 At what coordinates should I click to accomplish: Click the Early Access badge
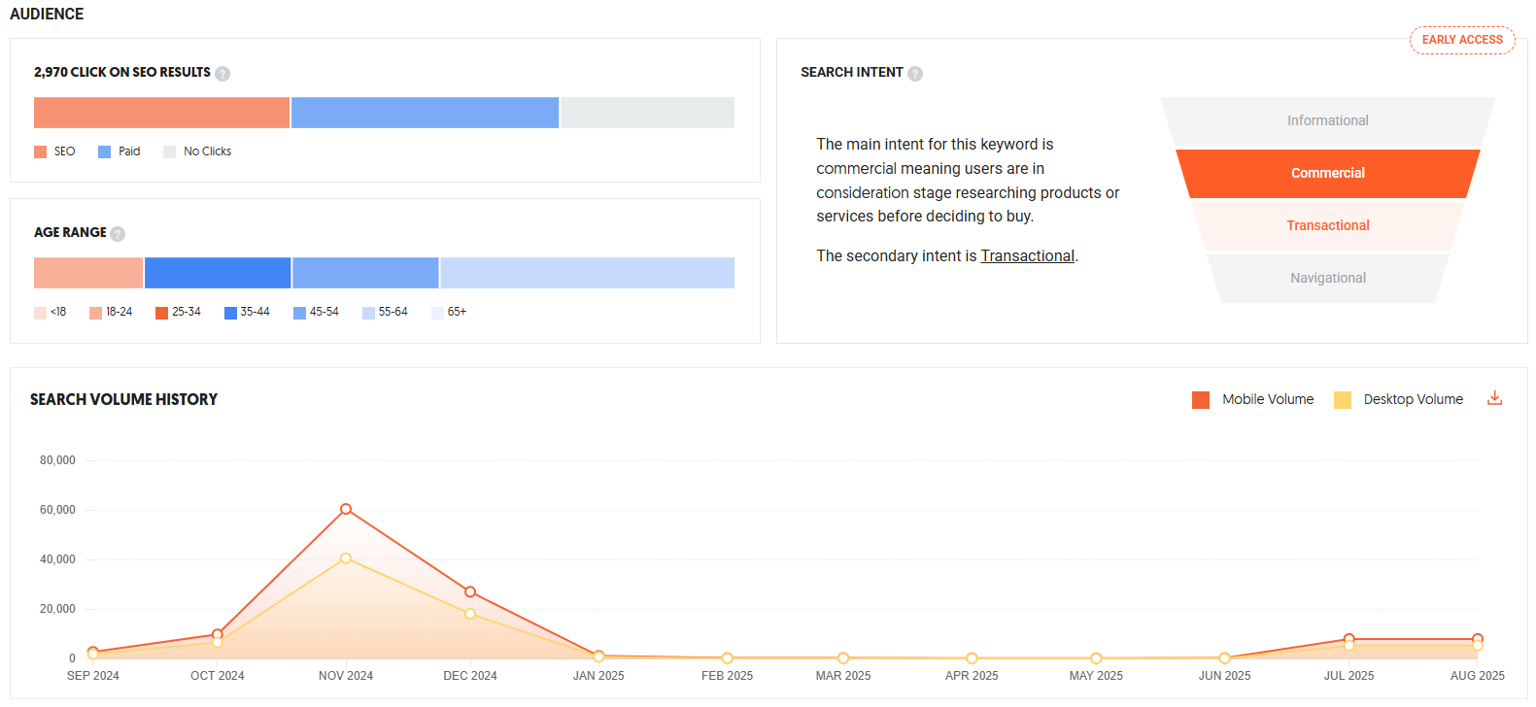pos(1462,40)
